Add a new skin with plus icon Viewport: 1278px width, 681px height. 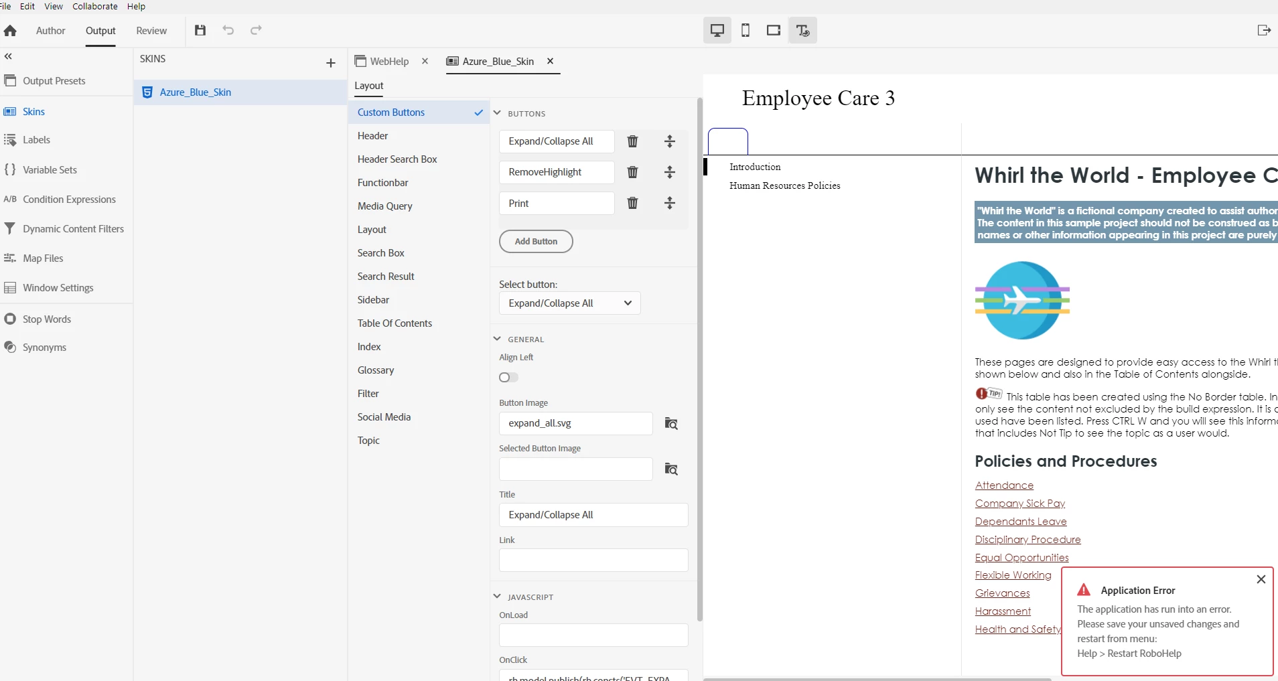click(331, 63)
